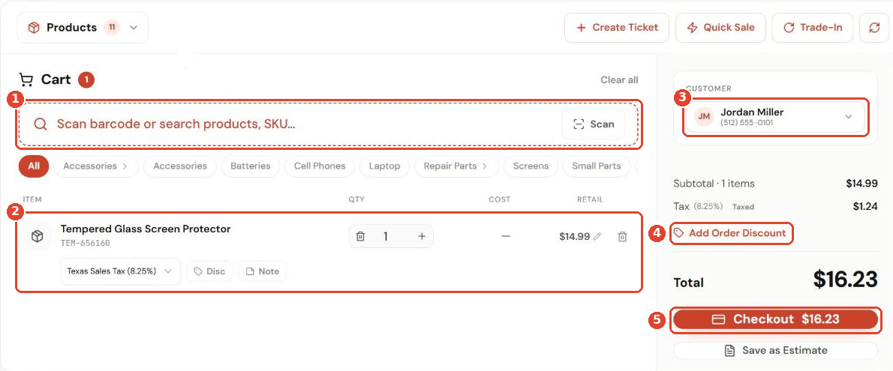Screen dimensions: 893x371
Task: Edit the $14.99 retail price pencil
Action: coord(597,237)
